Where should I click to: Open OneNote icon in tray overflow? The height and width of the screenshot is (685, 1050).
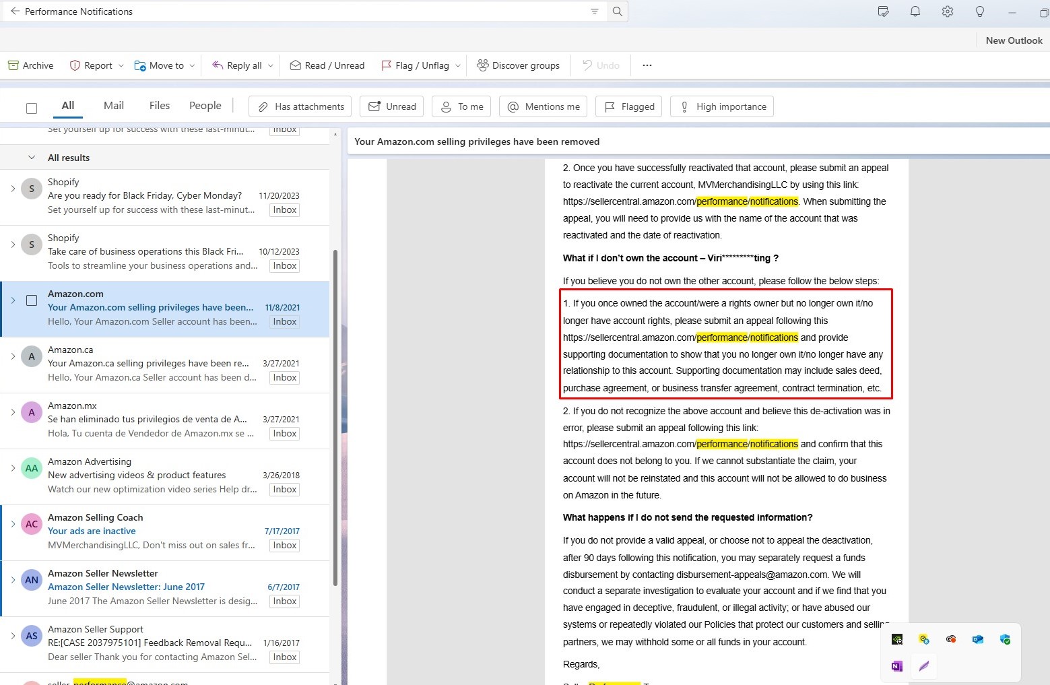tap(897, 666)
